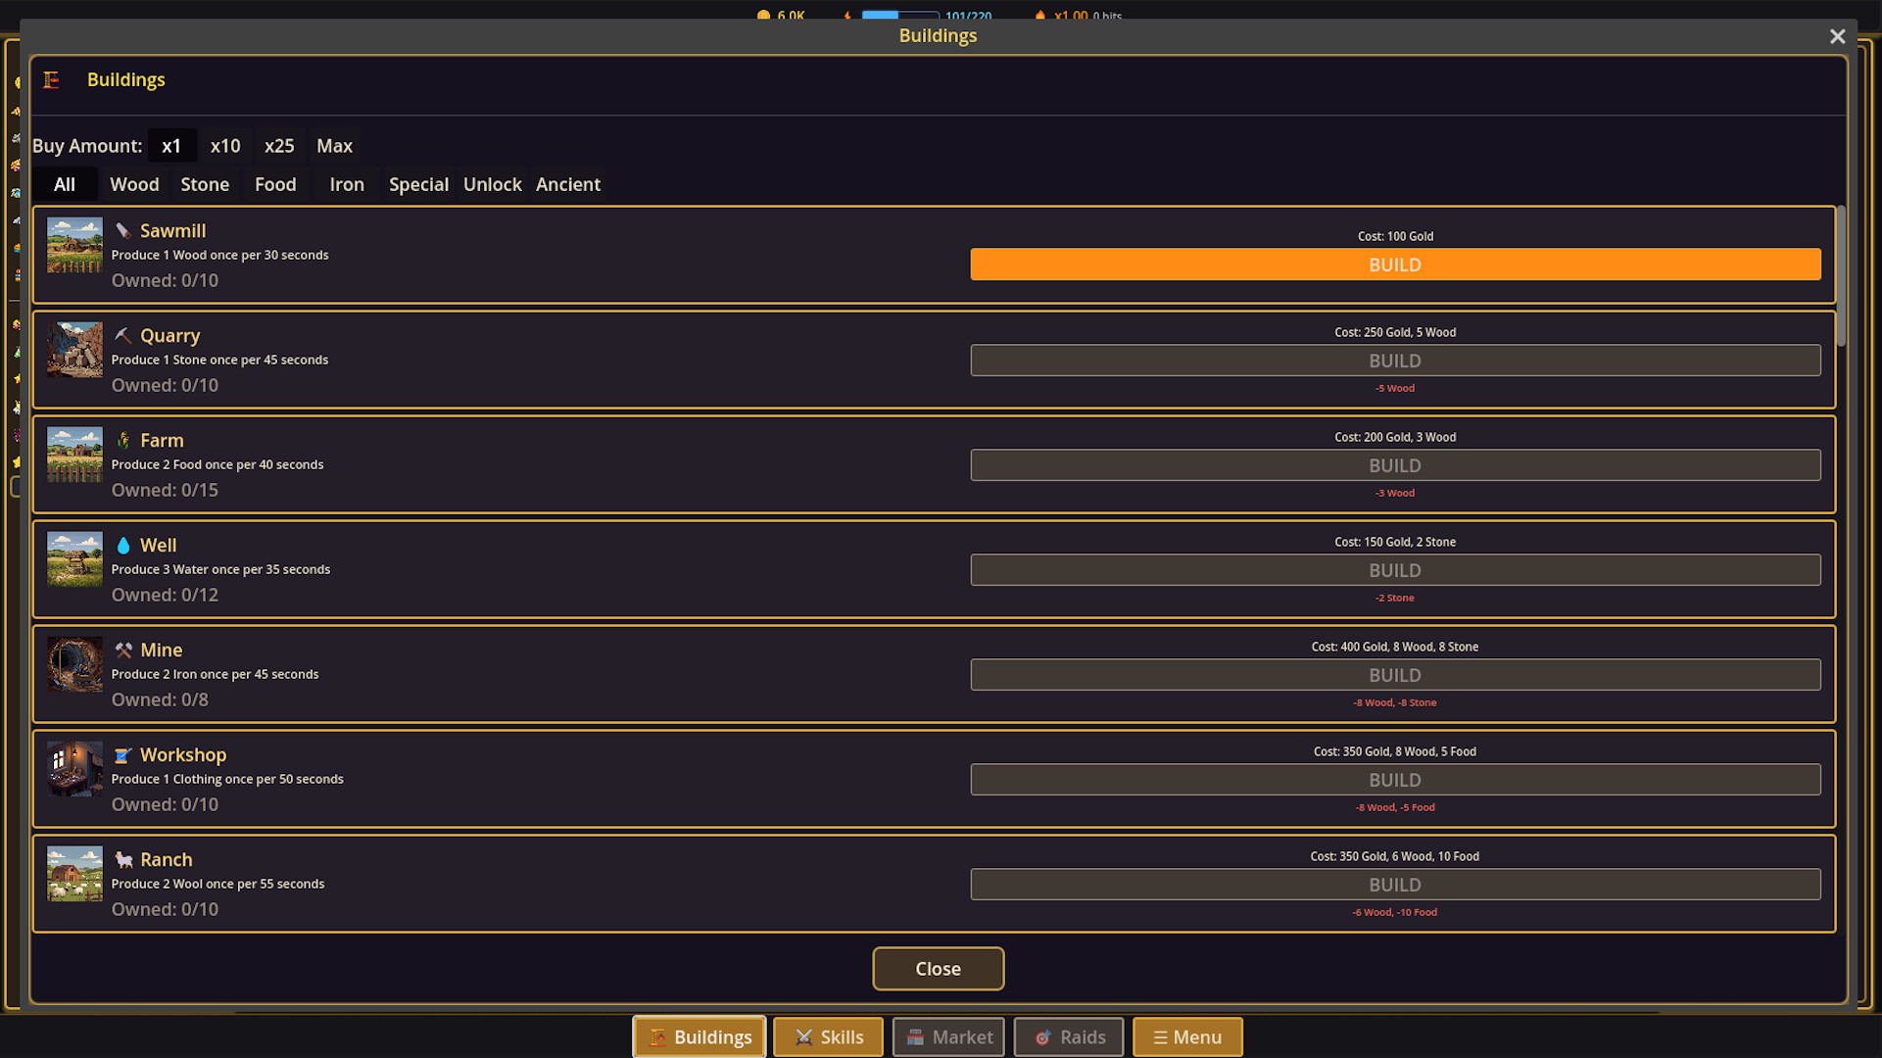Viewport: 1882px width, 1058px height.
Task: Click the Well building thumbnail image
Action: 74,559
